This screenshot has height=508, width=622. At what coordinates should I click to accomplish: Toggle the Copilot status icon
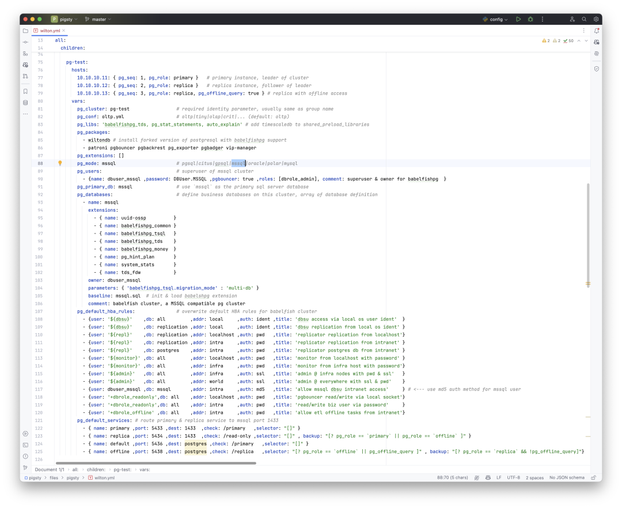[488, 478]
